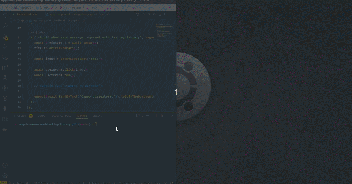The image size is (352, 184).
Task: Click the 'COMMENT TO REFRESH' commented line
Action: [x=69, y=86]
